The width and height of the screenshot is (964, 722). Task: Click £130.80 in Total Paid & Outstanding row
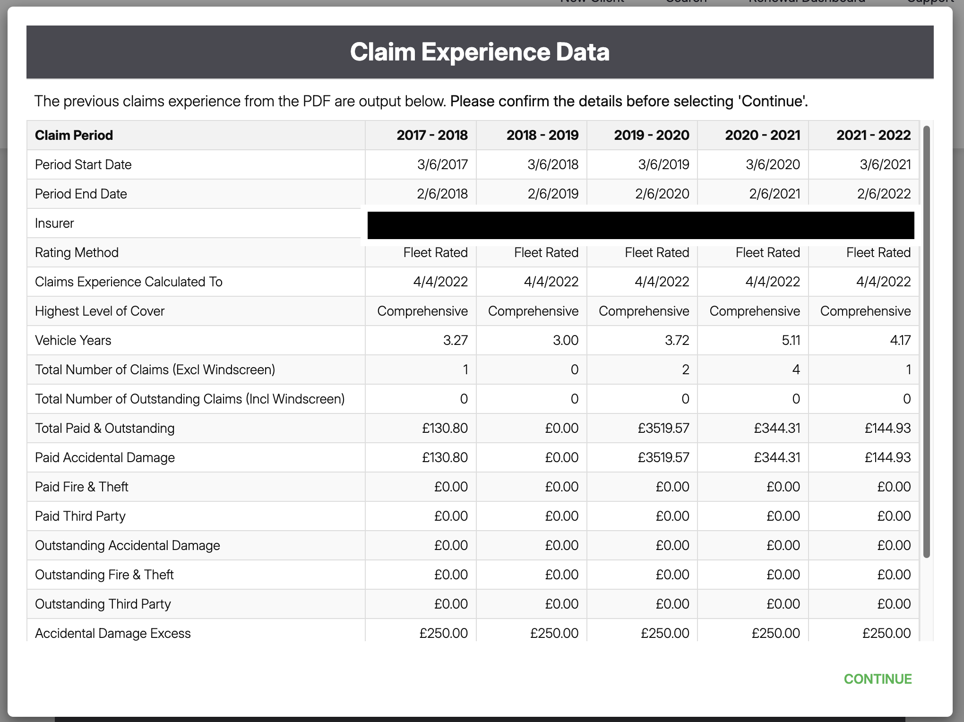tap(445, 428)
